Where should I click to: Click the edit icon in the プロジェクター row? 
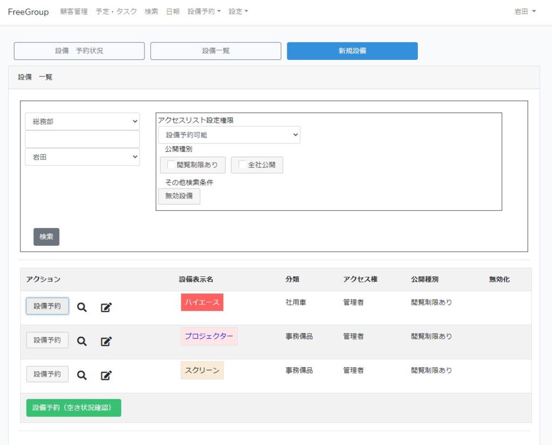point(106,342)
